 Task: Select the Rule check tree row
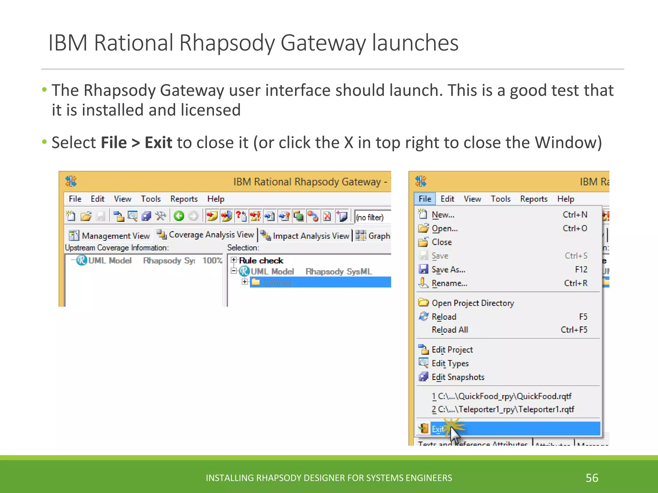pos(261,260)
